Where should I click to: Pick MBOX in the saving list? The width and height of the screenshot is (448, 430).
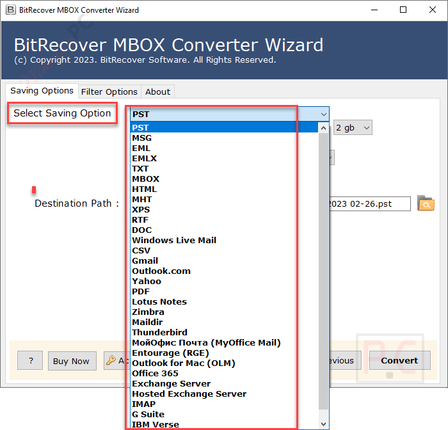tap(224, 179)
